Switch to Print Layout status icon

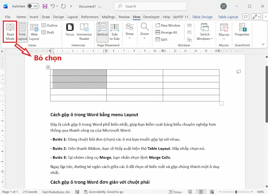point(201,192)
